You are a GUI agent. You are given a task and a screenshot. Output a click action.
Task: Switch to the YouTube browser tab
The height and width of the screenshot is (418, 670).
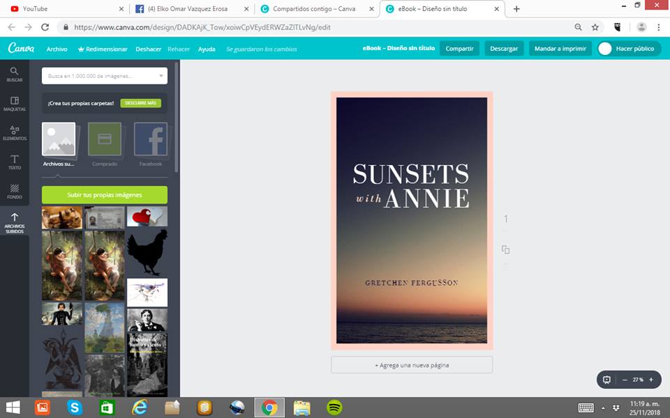coord(63,9)
